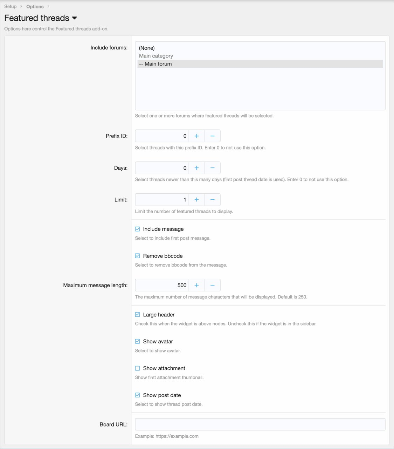
Task: Click into the Board URL text field
Action: click(260, 424)
